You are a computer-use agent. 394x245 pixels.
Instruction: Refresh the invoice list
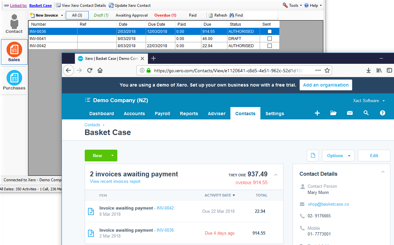coord(218,15)
